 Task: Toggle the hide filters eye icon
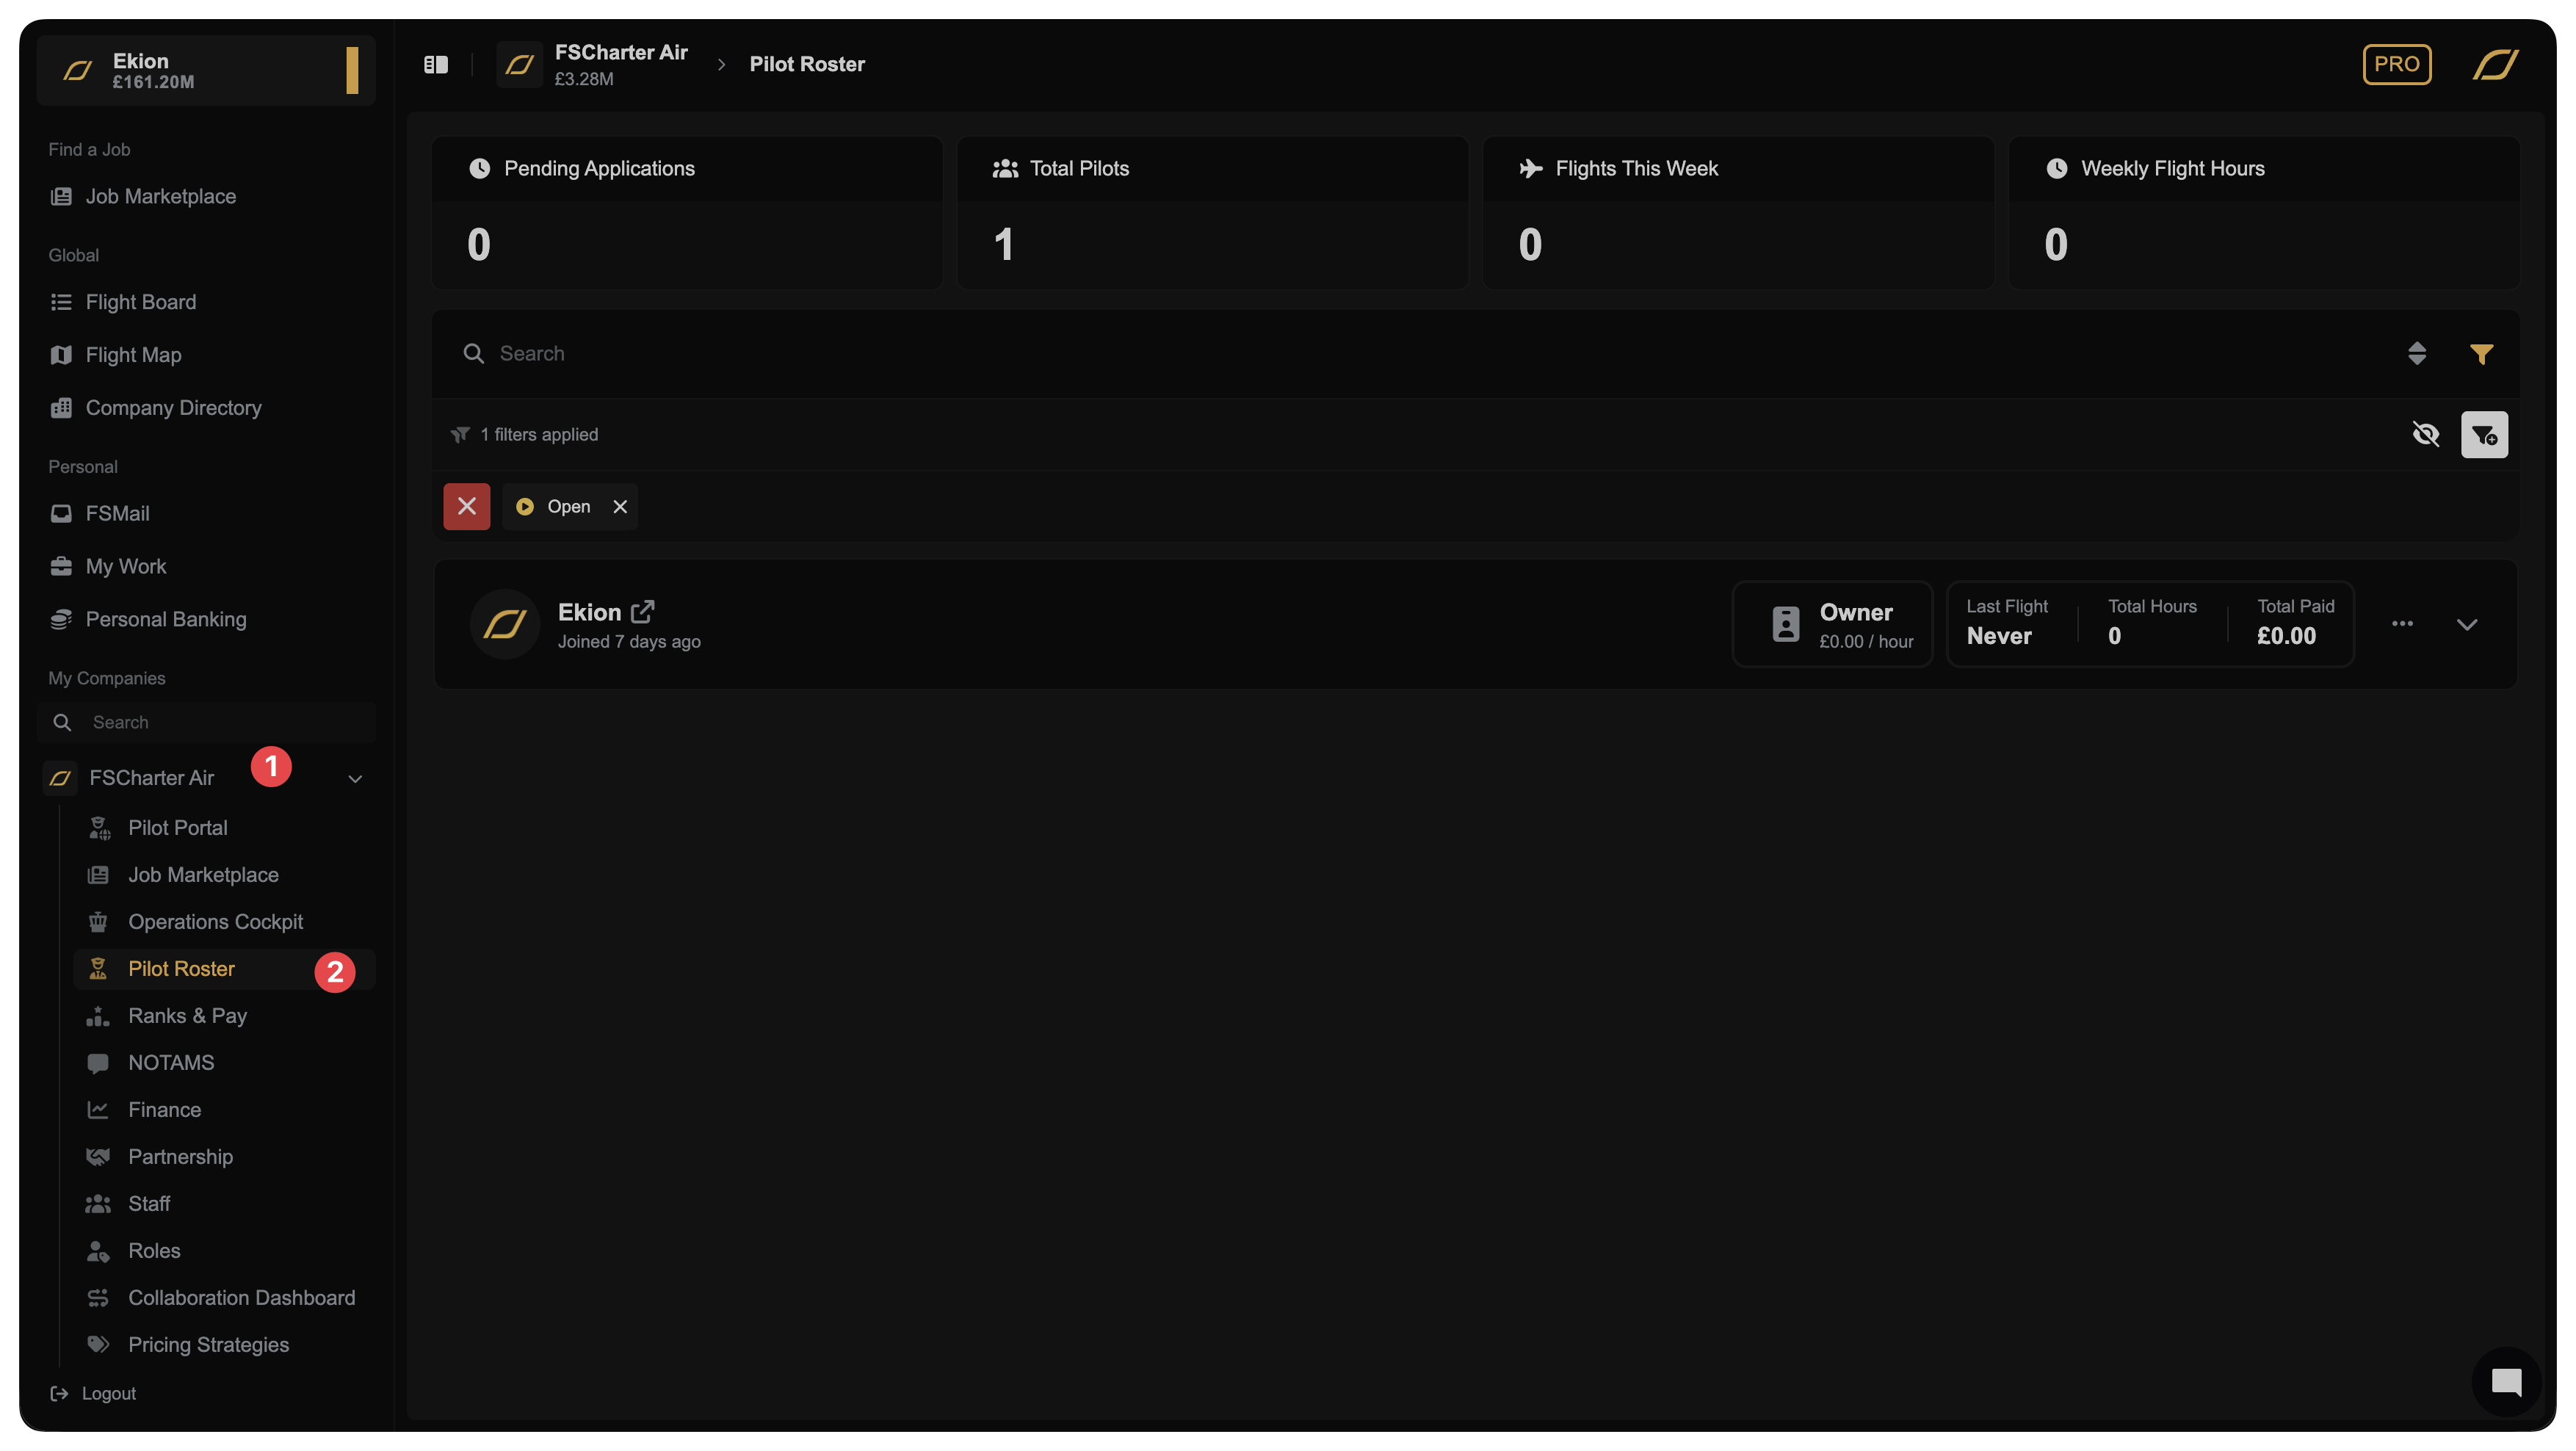point(2425,435)
